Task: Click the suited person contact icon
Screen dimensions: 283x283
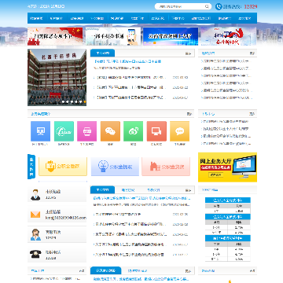Action: [x=35, y=195]
